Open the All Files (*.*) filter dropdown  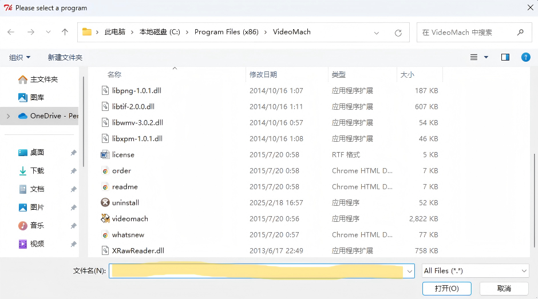pyautogui.click(x=475, y=271)
